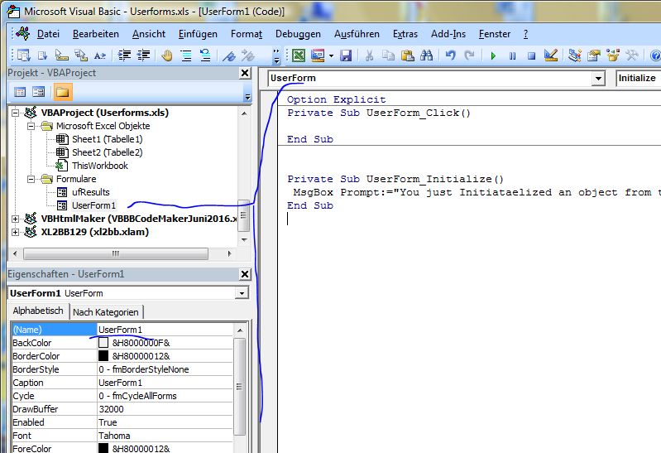This screenshot has width=661, height=453.
Task: Click horizontal scrollbar of project tree
Action: (x=116, y=253)
